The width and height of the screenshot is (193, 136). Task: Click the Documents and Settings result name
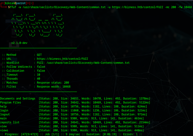click(x=18, y=98)
